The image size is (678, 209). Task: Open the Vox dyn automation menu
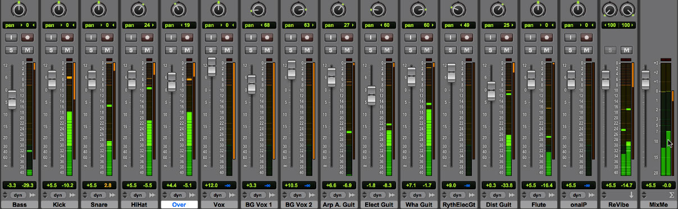click(219, 194)
